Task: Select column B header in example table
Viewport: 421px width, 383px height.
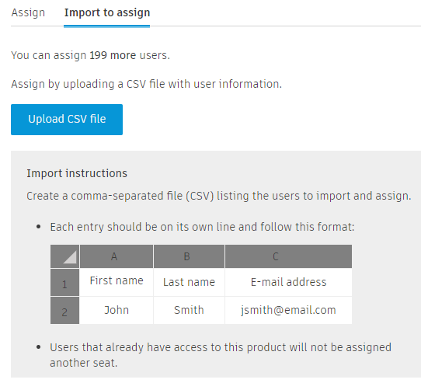Action: pos(189,256)
